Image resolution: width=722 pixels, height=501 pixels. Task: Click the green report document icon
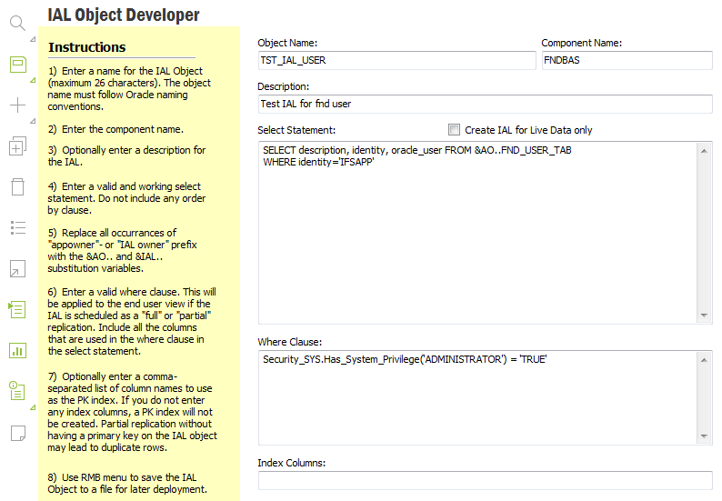[x=17, y=391]
